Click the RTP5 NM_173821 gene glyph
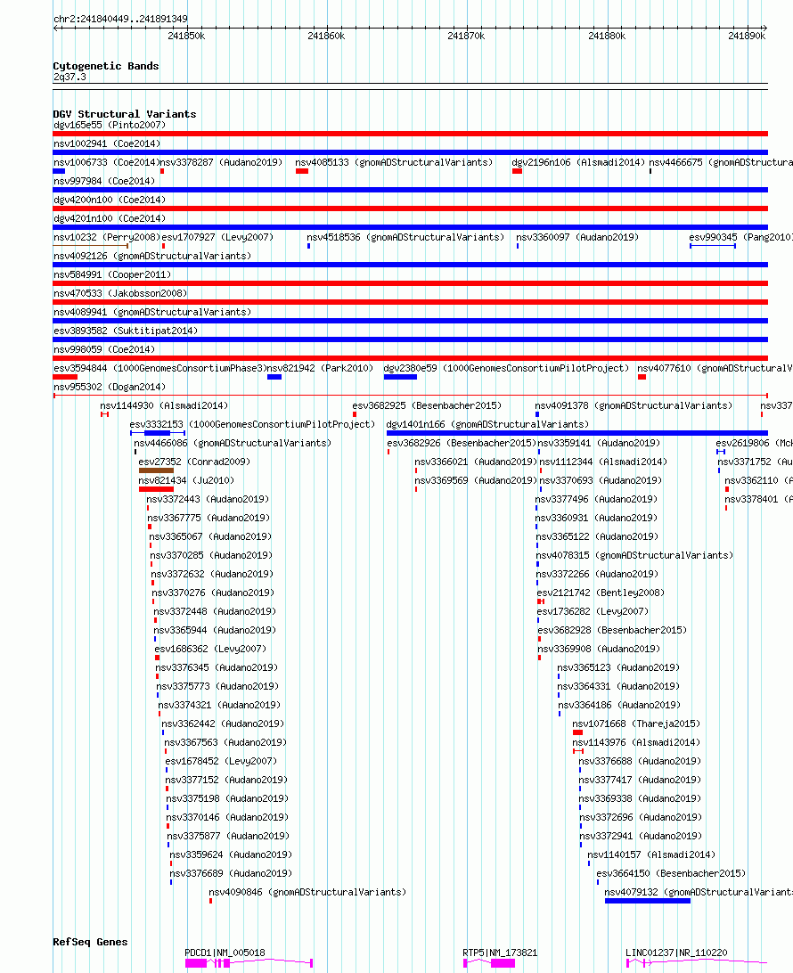Viewport: 793px width, 973px height. coord(489,962)
